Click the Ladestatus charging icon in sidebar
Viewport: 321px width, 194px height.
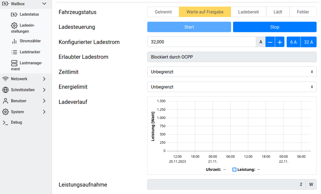(14, 14)
